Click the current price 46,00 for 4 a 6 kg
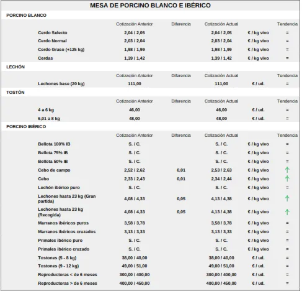The height and width of the screenshot is (291, 302). pos(221,110)
